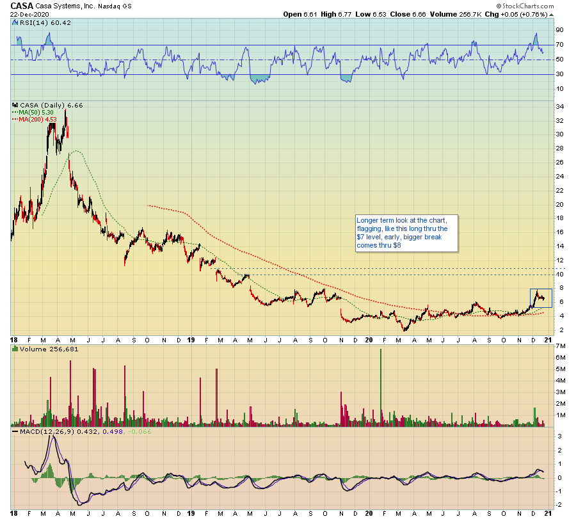Click the price axis label '34'

(x=560, y=107)
